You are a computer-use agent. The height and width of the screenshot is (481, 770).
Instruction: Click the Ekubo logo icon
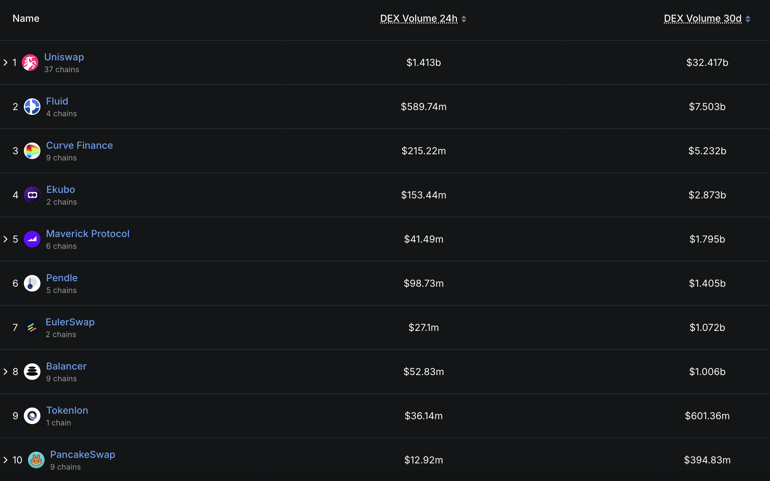[x=32, y=195]
